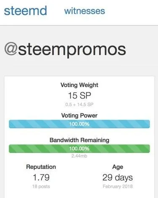This screenshot has height=198, width=158.
Task: Click the @ symbol in account name
Action: pyautogui.click(x=11, y=50)
